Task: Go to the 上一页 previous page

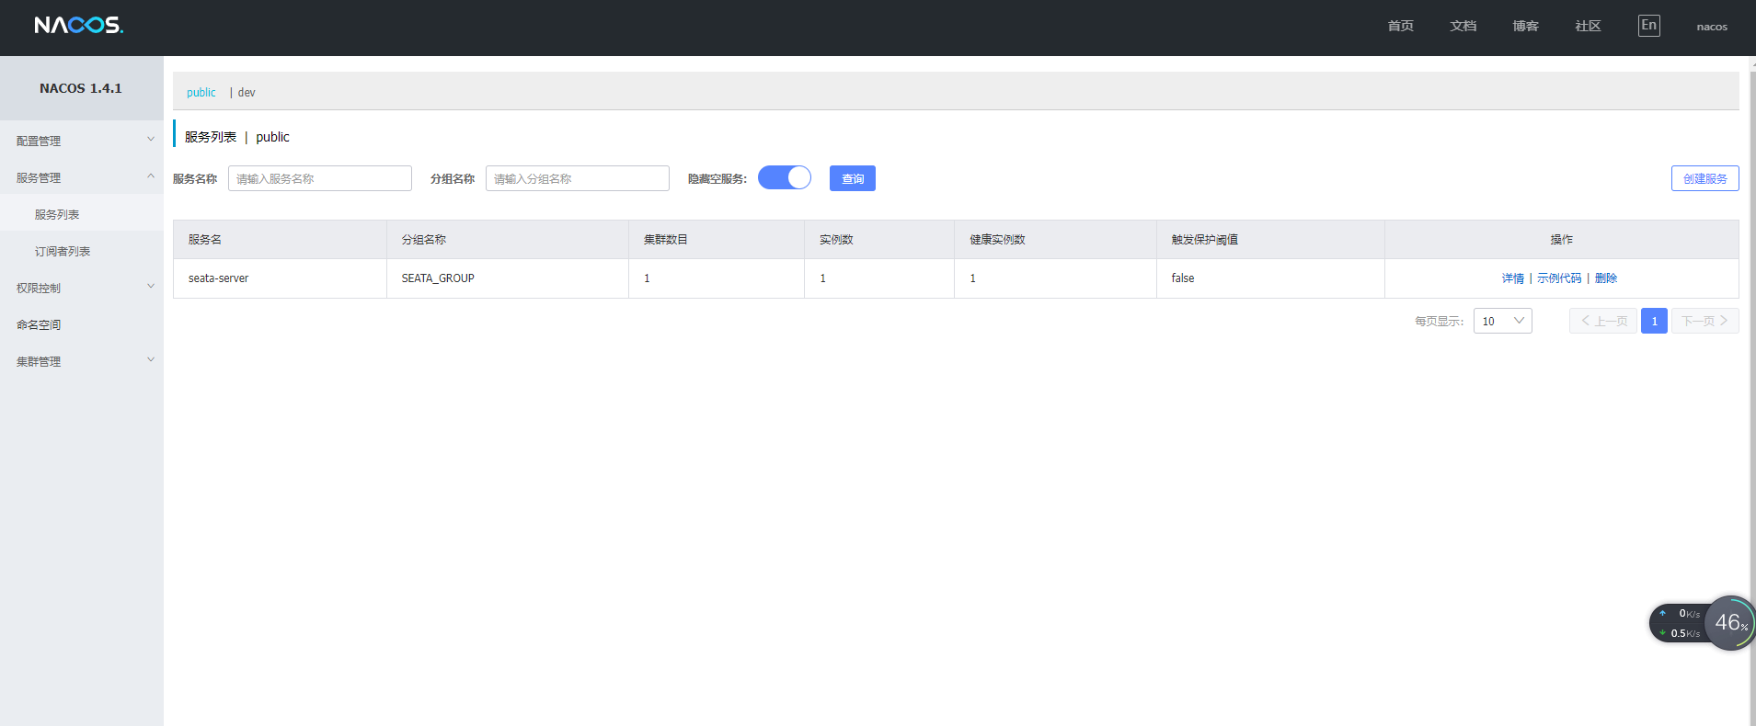Action: pyautogui.click(x=1603, y=321)
